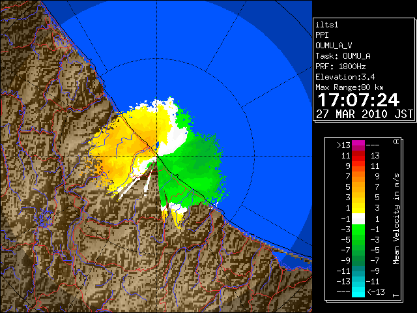417x313 pixels.
Task: Select the orange legend swatch near 7
Action: (x=358, y=177)
